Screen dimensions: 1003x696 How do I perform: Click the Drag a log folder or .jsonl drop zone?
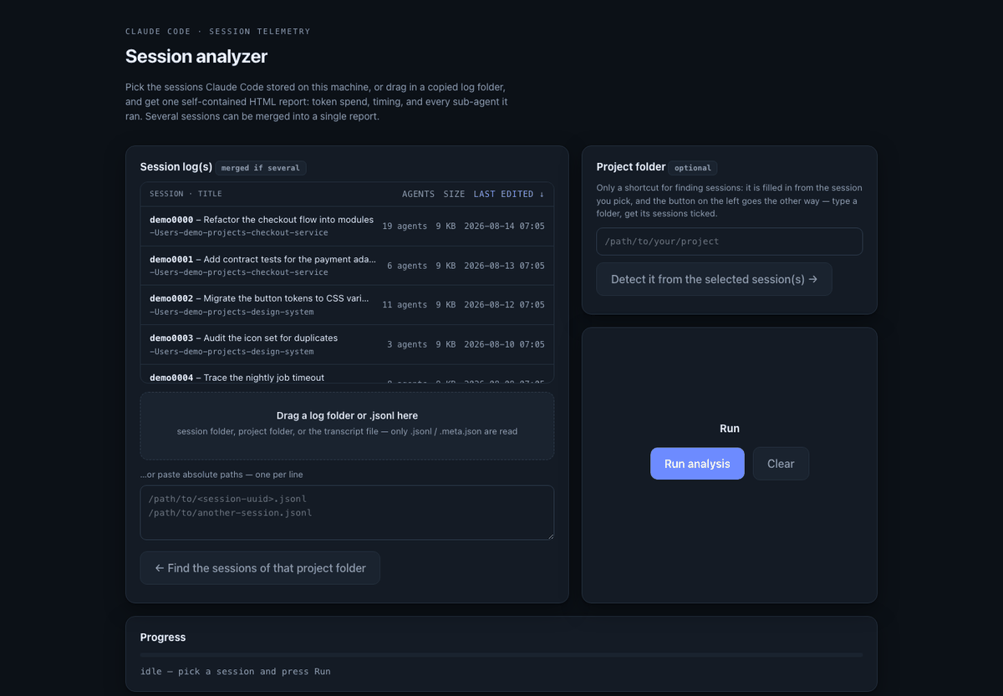347,426
